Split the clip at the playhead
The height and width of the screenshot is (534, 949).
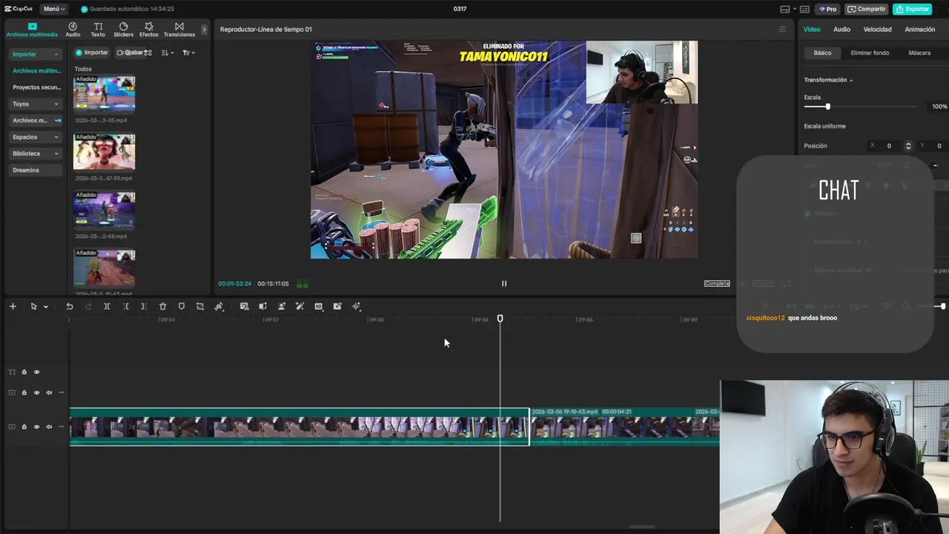(107, 306)
